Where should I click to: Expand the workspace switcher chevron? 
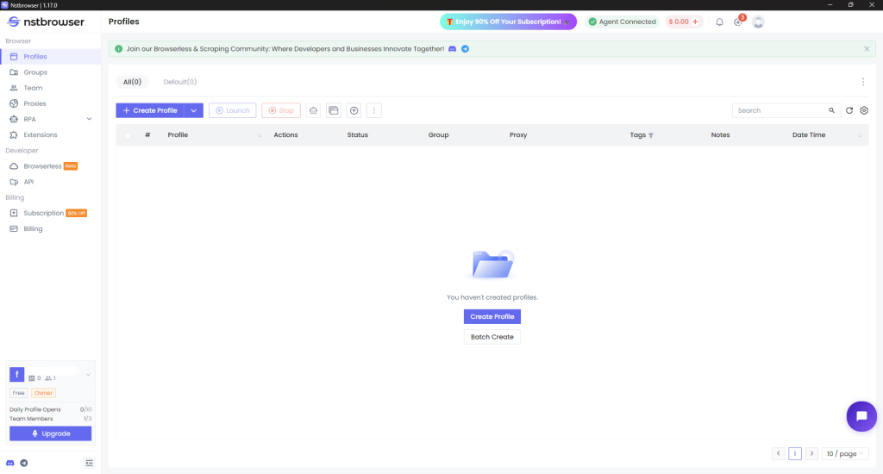point(89,374)
